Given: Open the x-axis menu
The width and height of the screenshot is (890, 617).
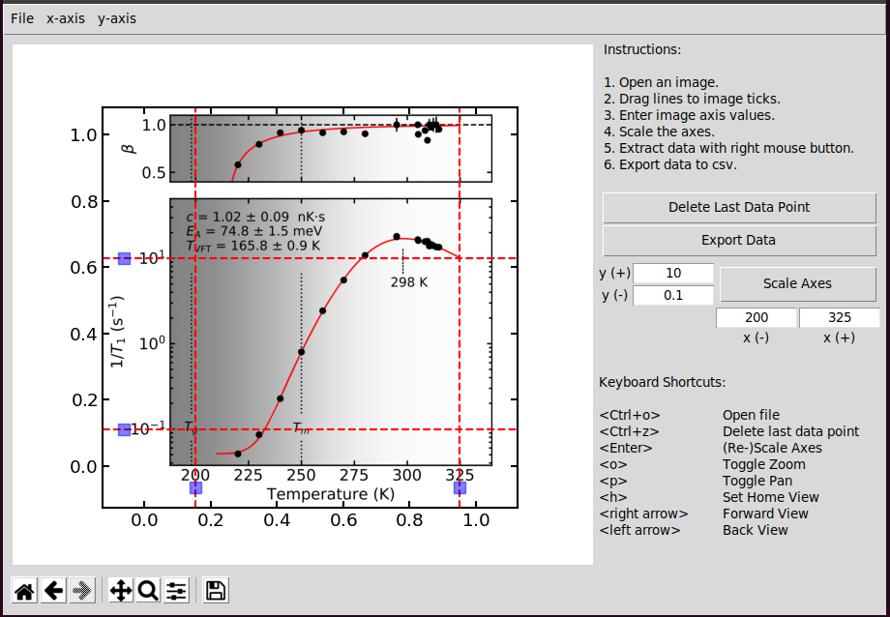Looking at the screenshot, I should coord(66,18).
